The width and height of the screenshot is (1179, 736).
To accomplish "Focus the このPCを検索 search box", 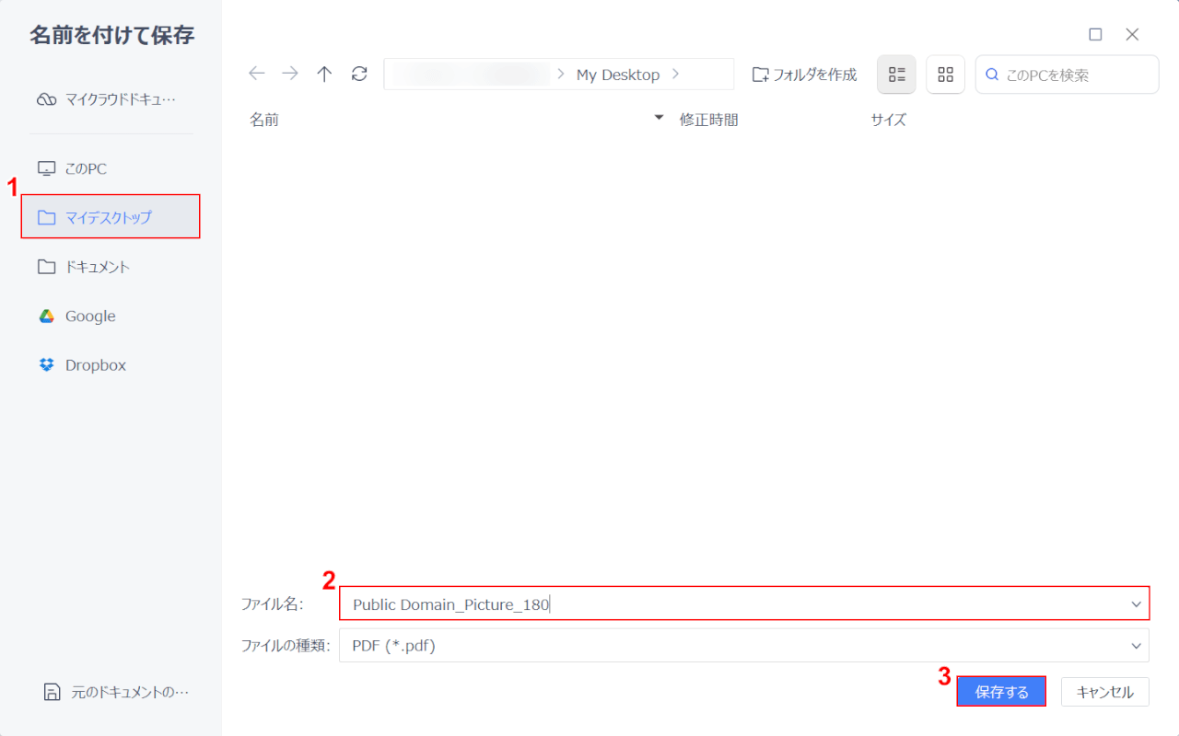I will 1067,75.
